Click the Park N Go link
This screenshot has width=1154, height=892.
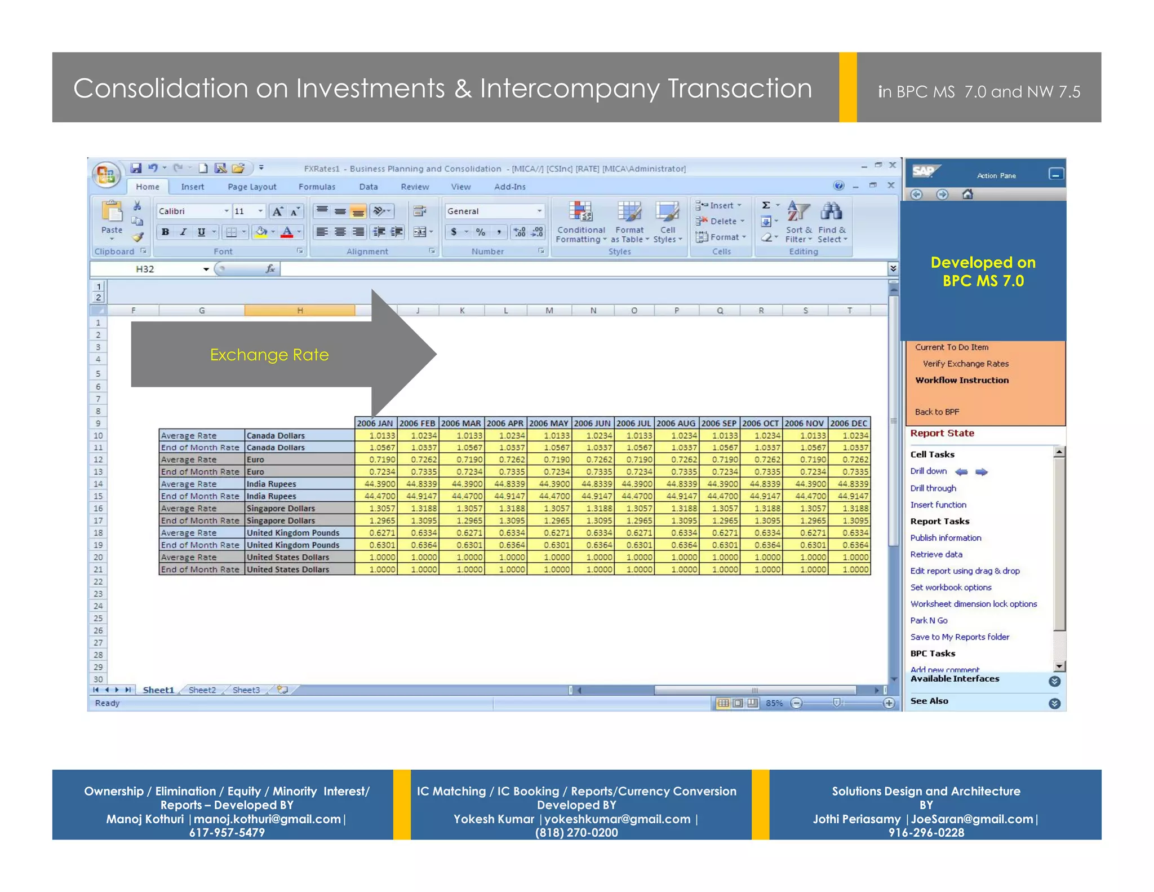[929, 620]
